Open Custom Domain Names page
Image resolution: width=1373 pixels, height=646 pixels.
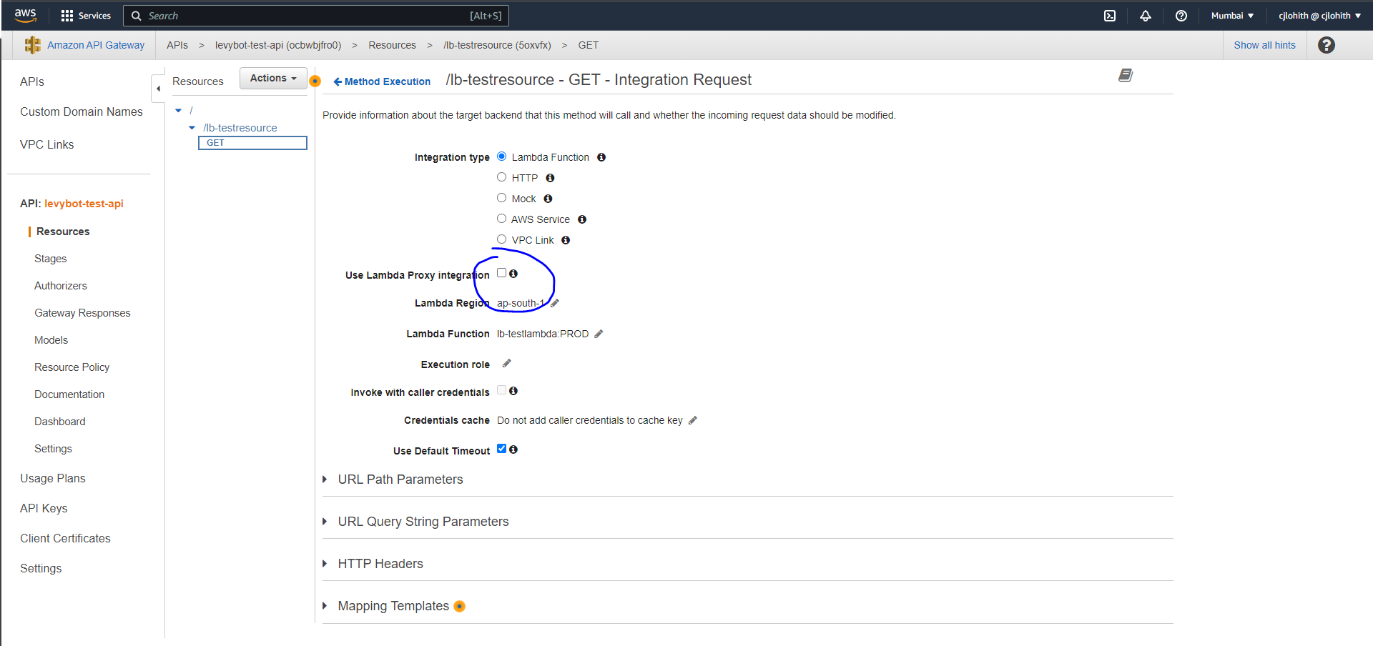tap(82, 111)
